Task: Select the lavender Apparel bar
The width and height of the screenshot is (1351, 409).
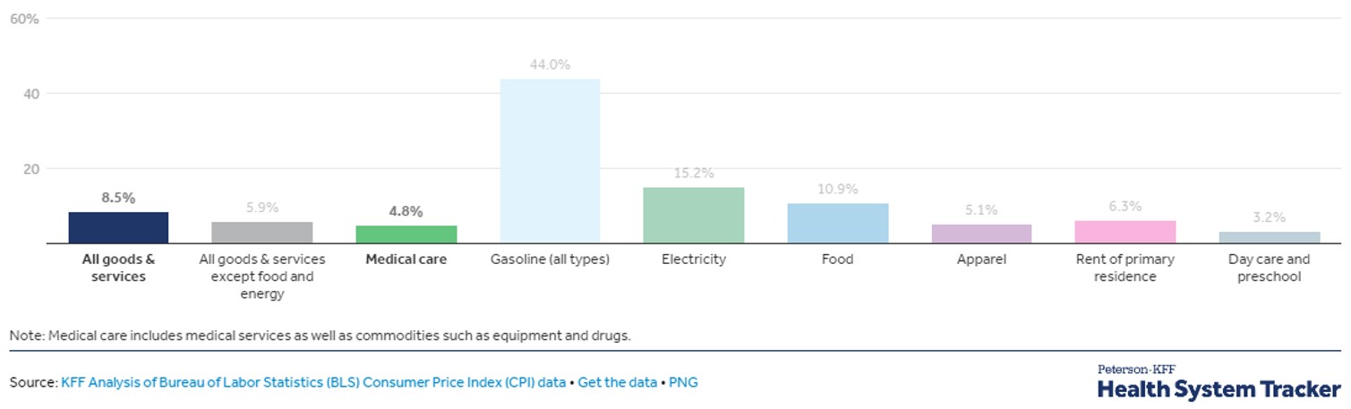Action: pyautogui.click(x=981, y=233)
